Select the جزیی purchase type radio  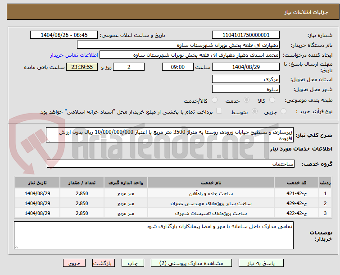(283, 111)
